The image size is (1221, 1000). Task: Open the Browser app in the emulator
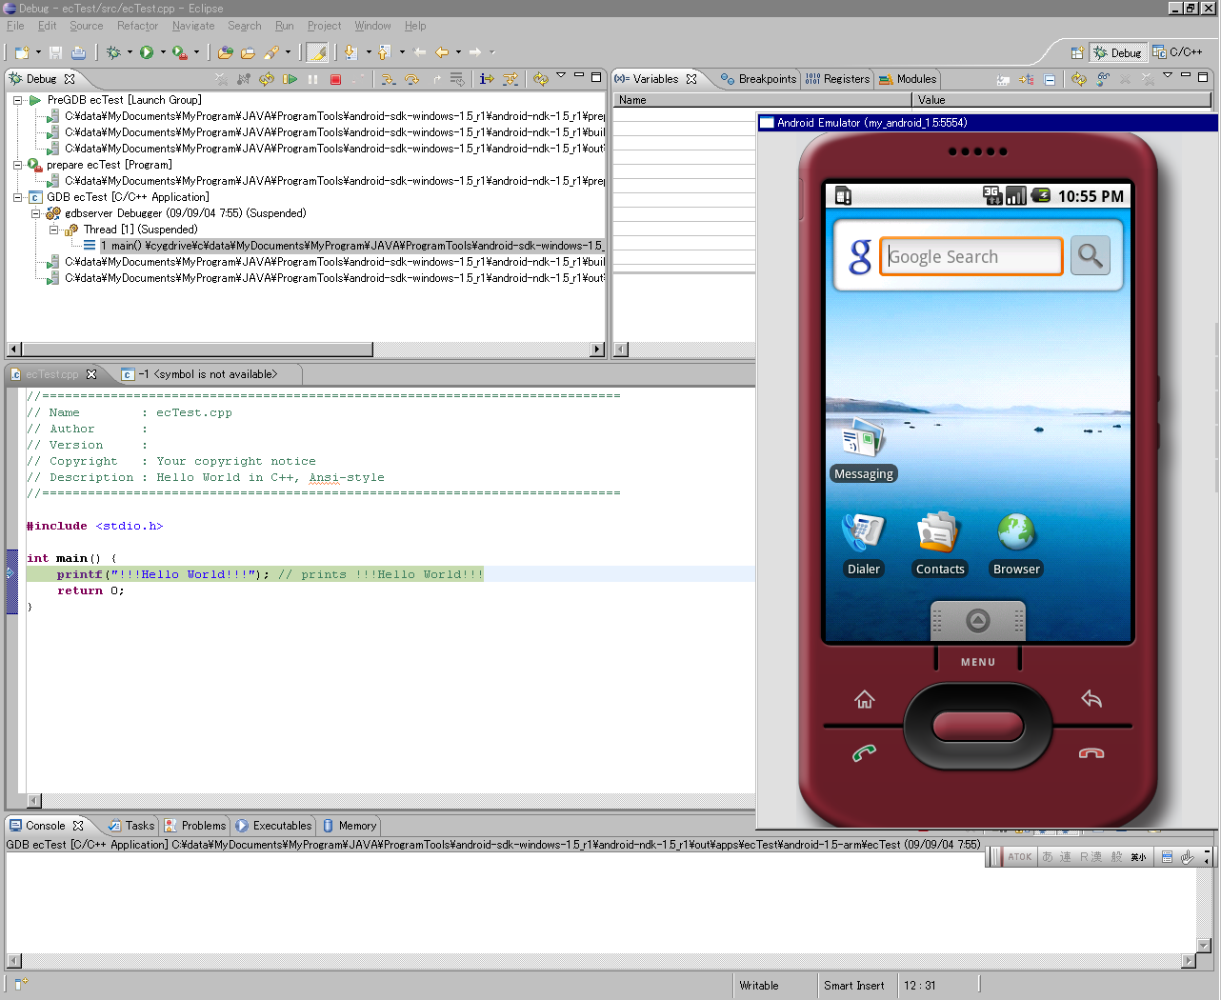[1016, 544]
